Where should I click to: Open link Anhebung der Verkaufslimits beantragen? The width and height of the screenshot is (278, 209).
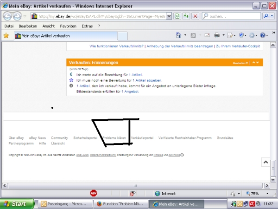pos(180,46)
